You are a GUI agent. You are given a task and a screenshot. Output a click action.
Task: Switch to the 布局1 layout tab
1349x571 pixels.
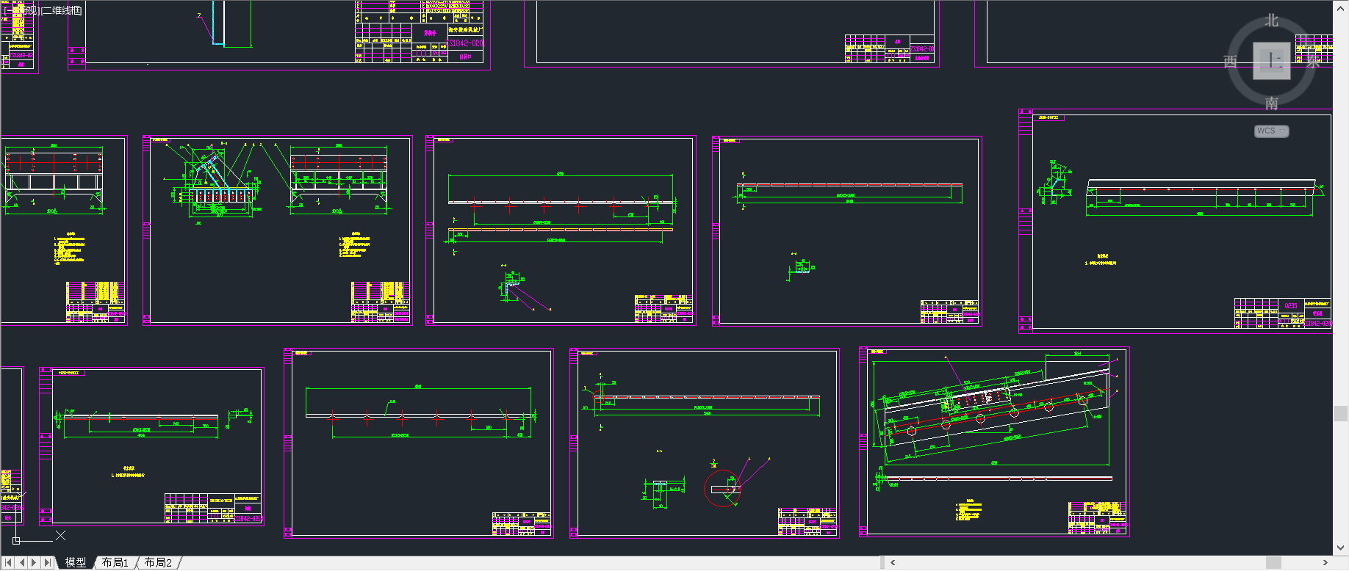point(115,563)
